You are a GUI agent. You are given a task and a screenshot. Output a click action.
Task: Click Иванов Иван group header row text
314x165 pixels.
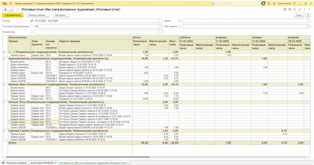pyautogui.click(x=56, y=85)
